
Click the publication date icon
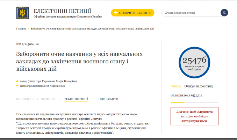pos(17,85)
